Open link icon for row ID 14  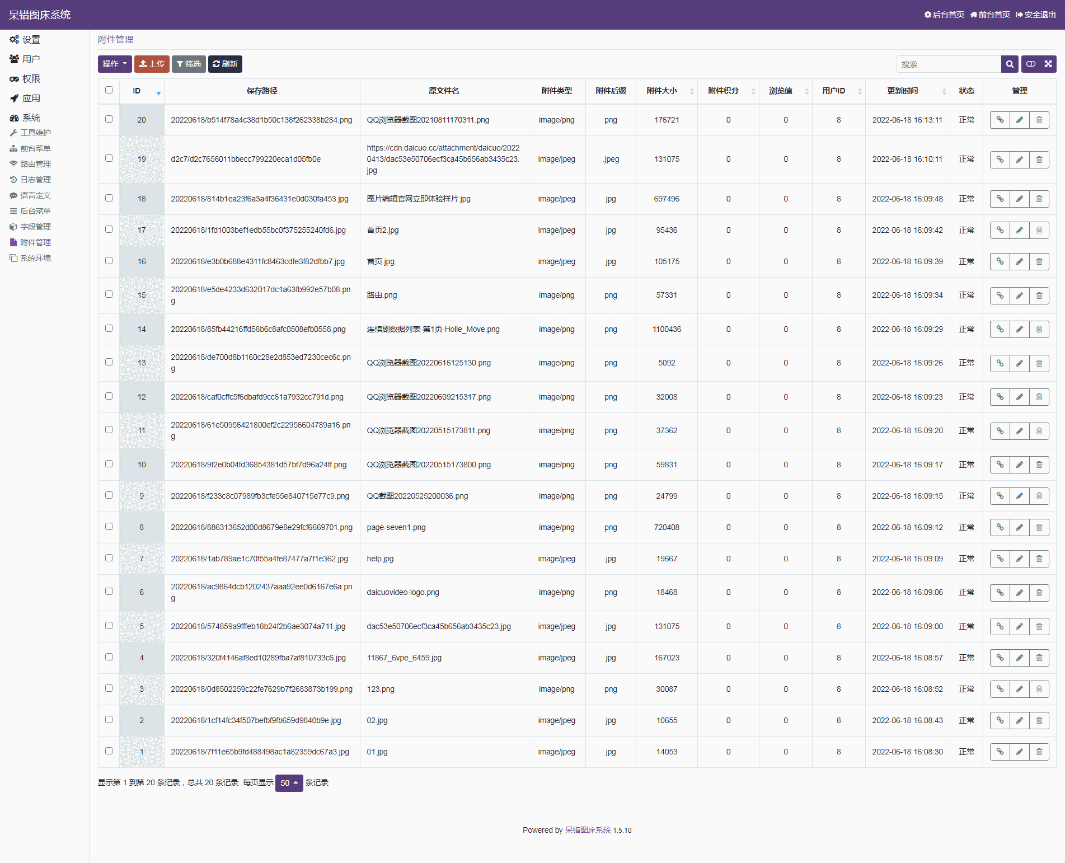pyautogui.click(x=1000, y=329)
